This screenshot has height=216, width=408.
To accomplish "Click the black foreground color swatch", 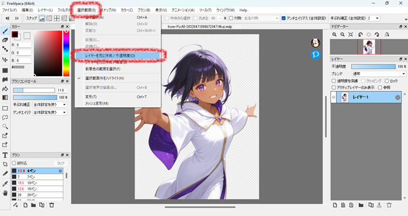I will coord(15,34).
